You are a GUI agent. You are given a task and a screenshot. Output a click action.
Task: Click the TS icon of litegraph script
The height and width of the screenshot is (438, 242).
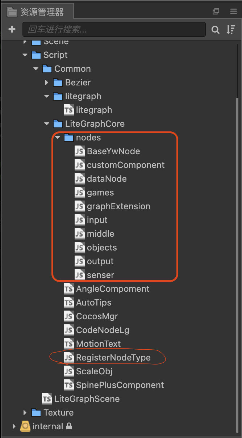pyautogui.click(x=68, y=110)
